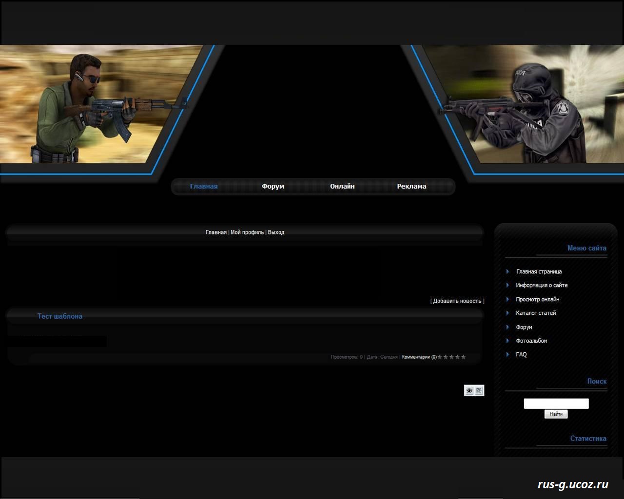This screenshot has height=499, width=624.
Task: Click the Найти search button
Action: tap(556, 414)
